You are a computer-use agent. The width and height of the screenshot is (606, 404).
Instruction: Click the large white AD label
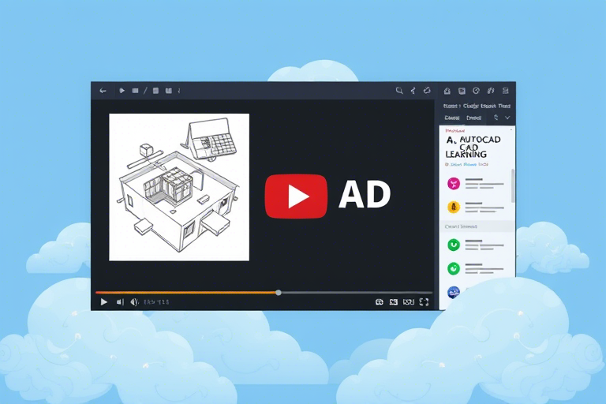pos(365,194)
